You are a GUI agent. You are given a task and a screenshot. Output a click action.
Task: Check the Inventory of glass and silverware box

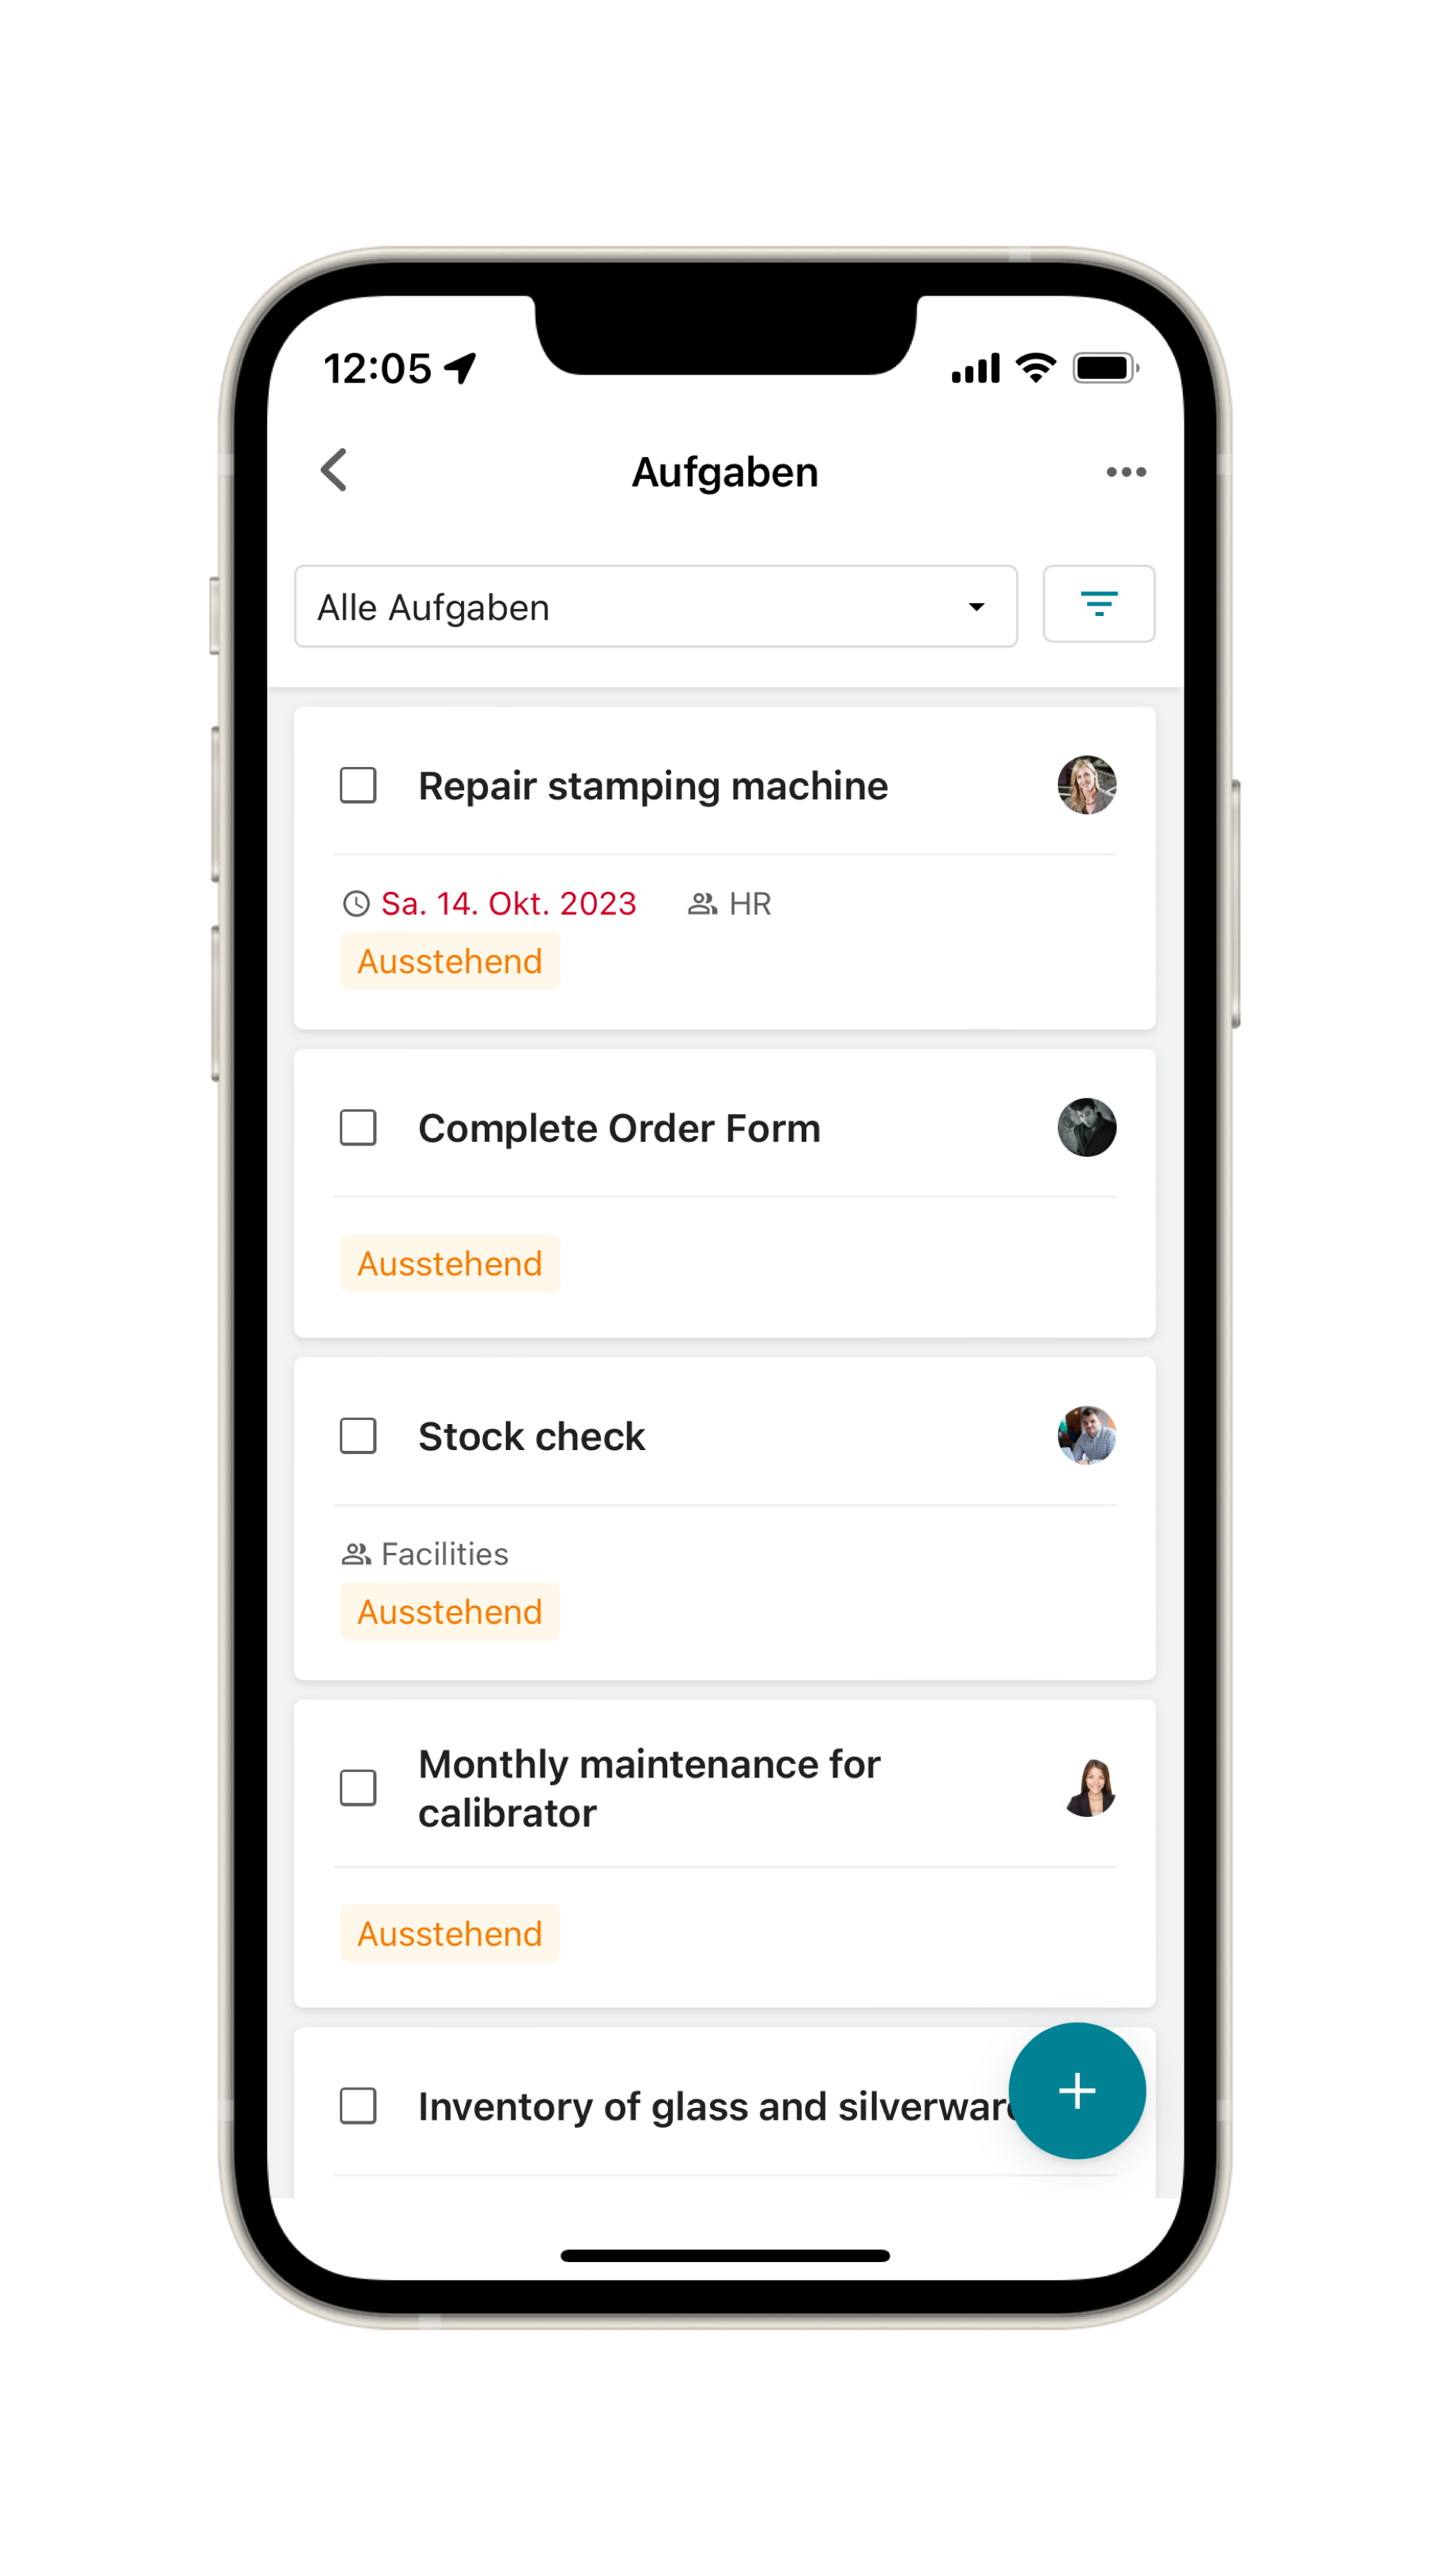(x=358, y=2105)
